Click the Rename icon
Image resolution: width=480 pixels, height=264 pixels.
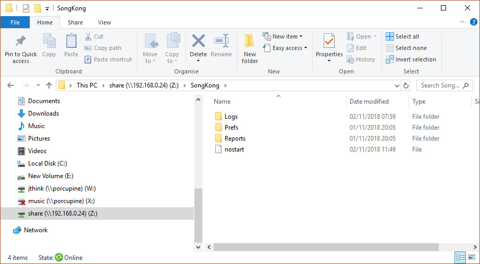point(221,41)
